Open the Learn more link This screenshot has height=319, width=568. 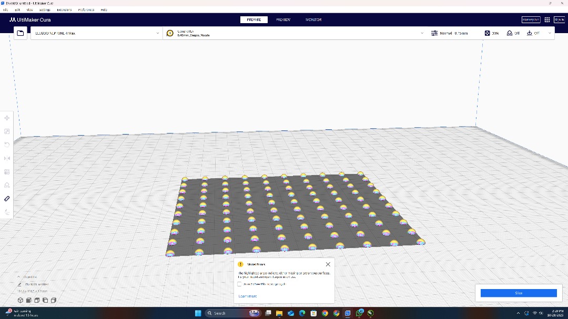coord(247,296)
